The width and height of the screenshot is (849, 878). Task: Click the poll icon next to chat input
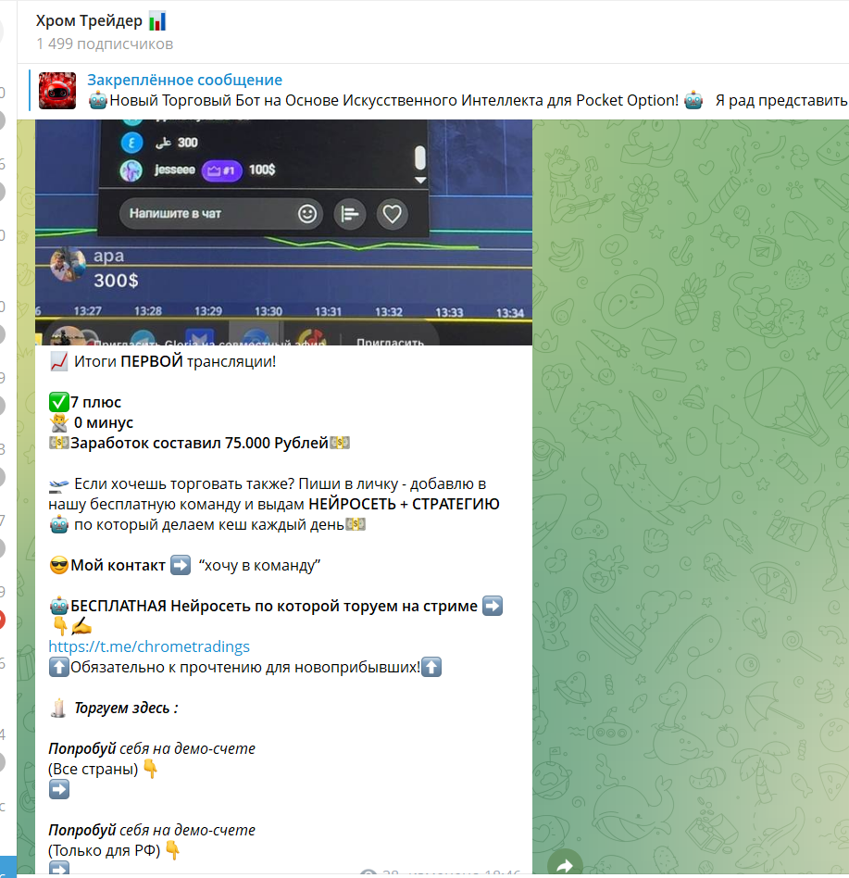349,214
